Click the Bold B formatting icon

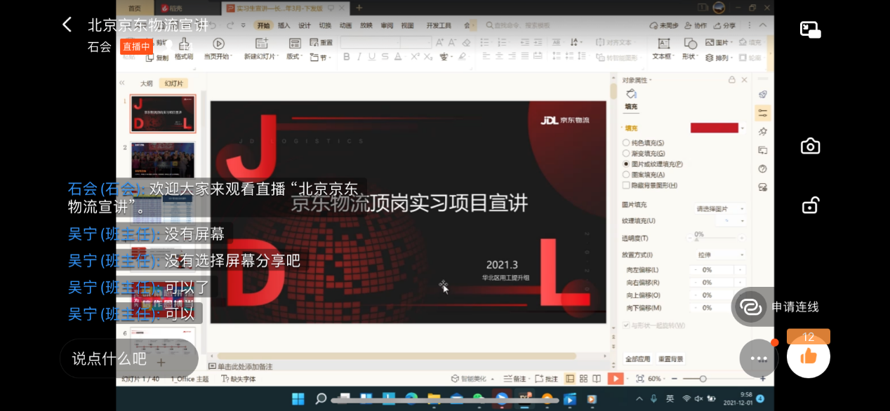[346, 57]
